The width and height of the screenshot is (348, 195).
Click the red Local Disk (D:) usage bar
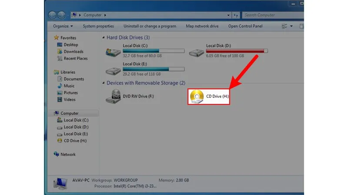[x=237, y=51]
